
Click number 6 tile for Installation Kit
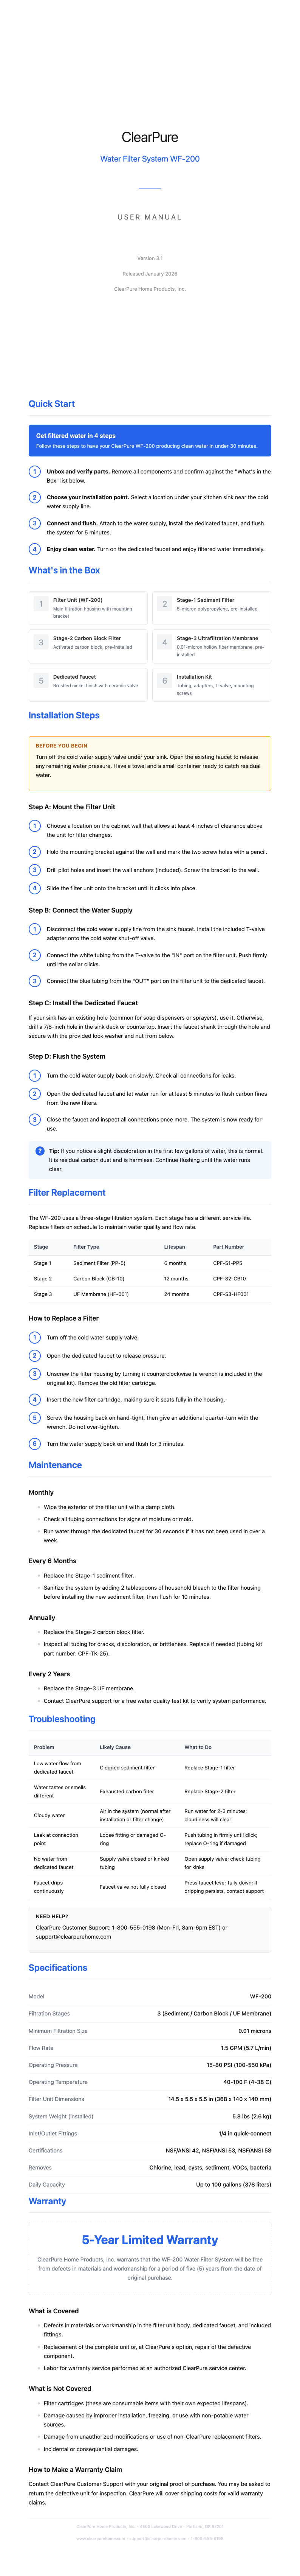164,681
